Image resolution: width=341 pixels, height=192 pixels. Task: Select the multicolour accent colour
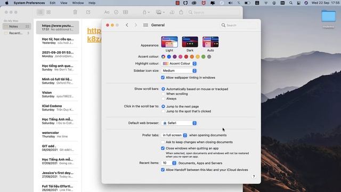[x=164, y=57]
